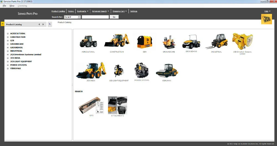Select JCB INDIA in the tree list
Viewport: 277px width, 146px height.
15,58
